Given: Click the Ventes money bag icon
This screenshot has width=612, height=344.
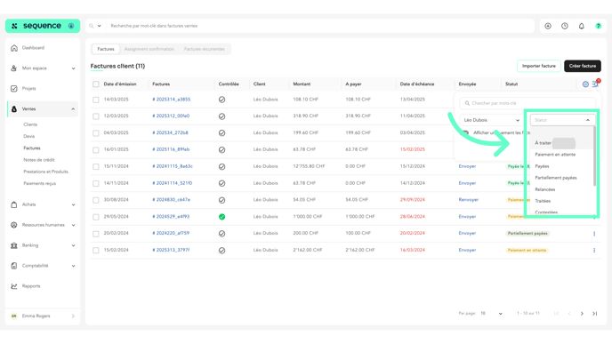Looking at the screenshot, I should (x=14, y=109).
